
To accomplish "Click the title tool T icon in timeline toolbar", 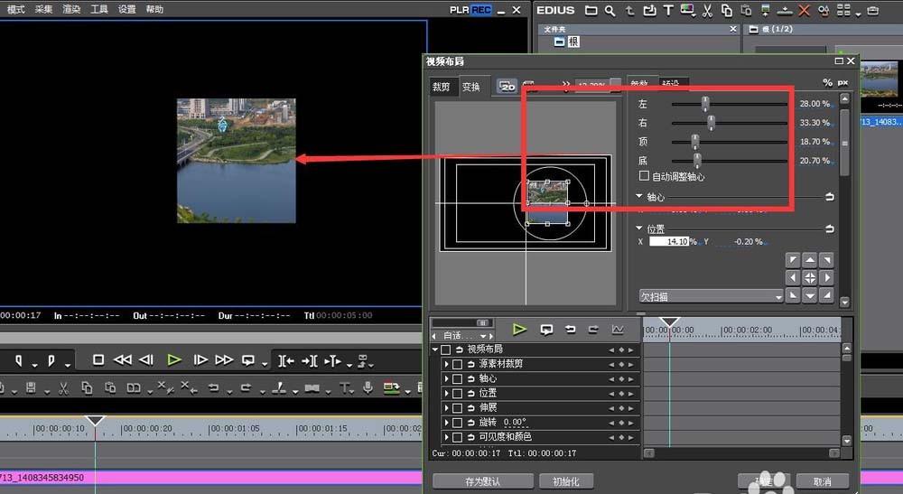I will [x=345, y=388].
